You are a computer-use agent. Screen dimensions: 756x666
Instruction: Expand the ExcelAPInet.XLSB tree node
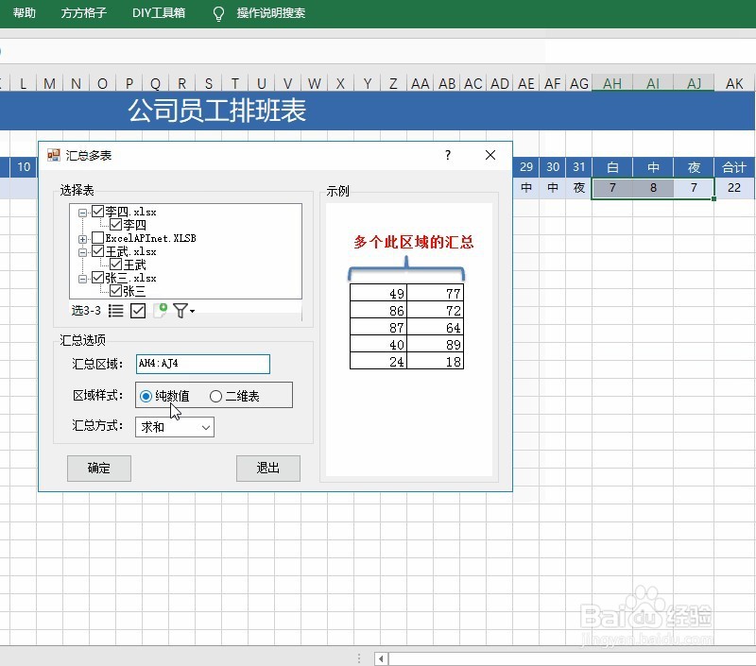(82, 238)
